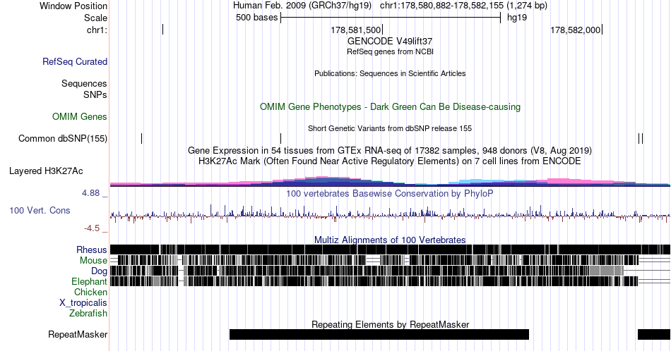Open the 100 Vert. Cons track label
The width and height of the screenshot is (671, 351).
tap(40, 210)
